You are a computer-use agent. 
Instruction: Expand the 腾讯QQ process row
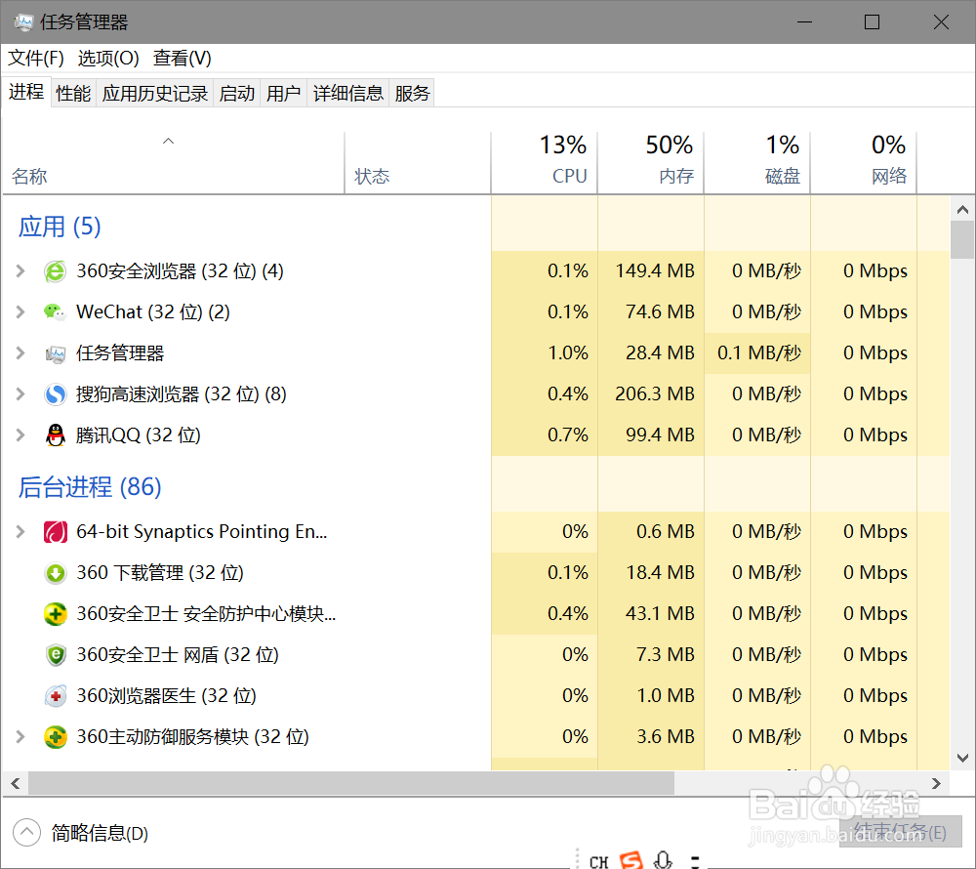coord(20,435)
